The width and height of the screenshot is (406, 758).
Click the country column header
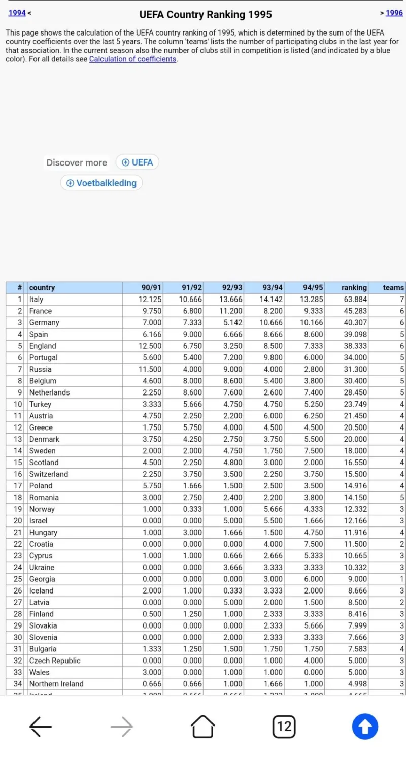(x=42, y=287)
